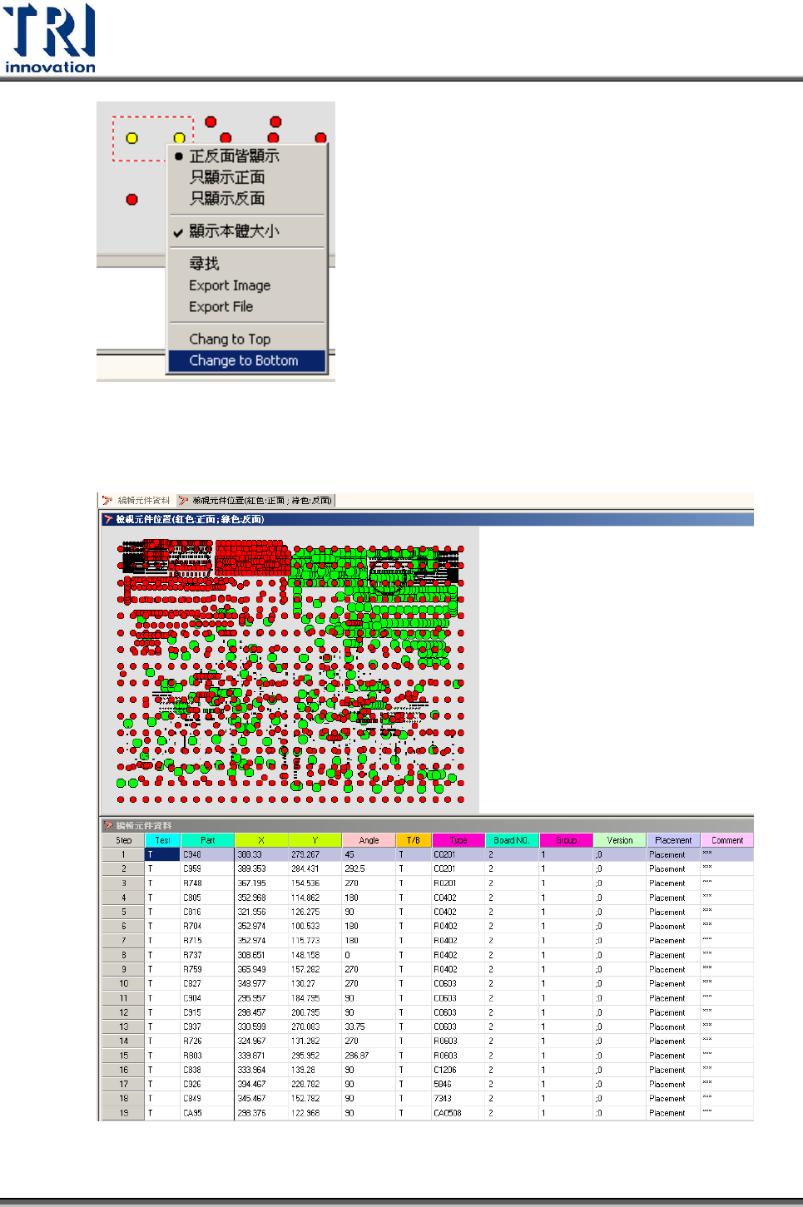Click part cell R737

point(208,955)
